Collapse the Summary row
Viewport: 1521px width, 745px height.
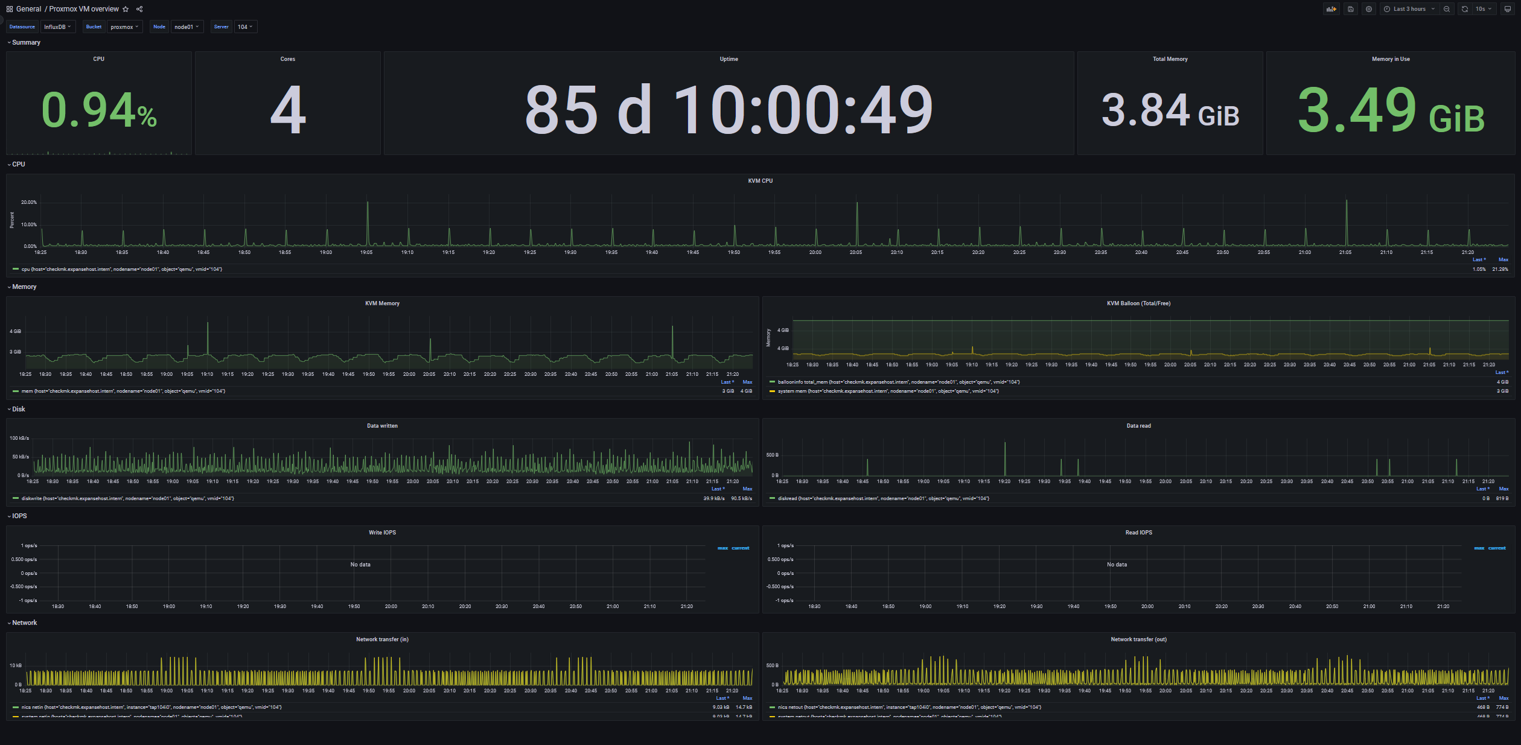coord(25,42)
